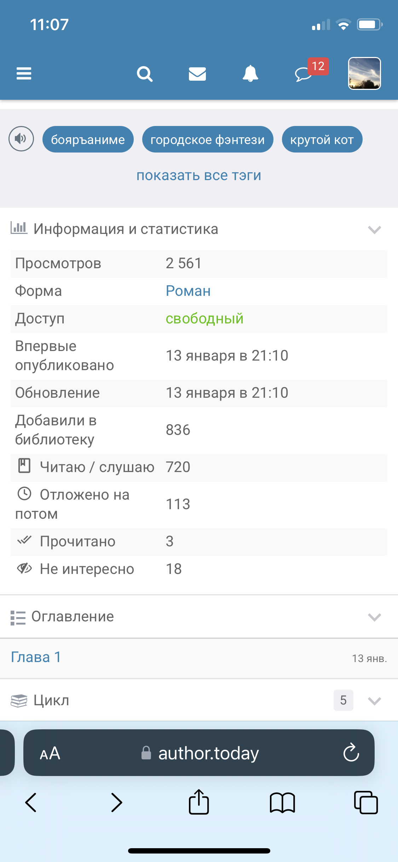Image resolution: width=398 pixels, height=862 pixels.
Task: Select the бояръаниме tag
Action: tap(88, 139)
